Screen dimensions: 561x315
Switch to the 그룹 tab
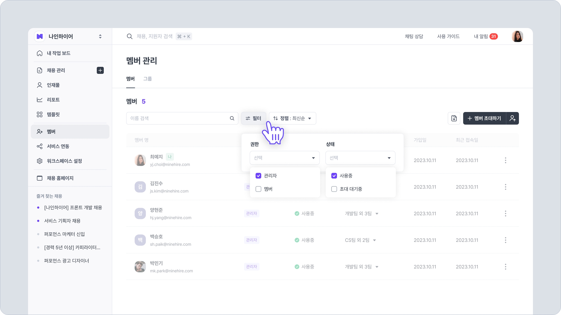pos(148,79)
